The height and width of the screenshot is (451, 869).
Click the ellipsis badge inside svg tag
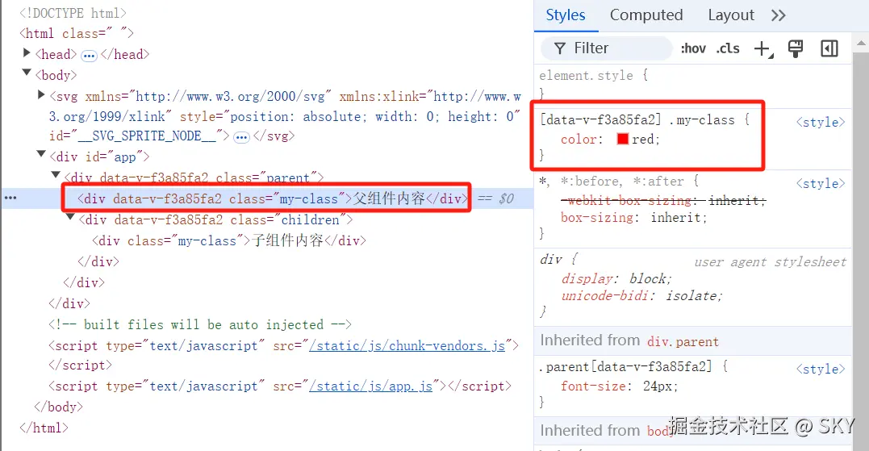coord(241,137)
